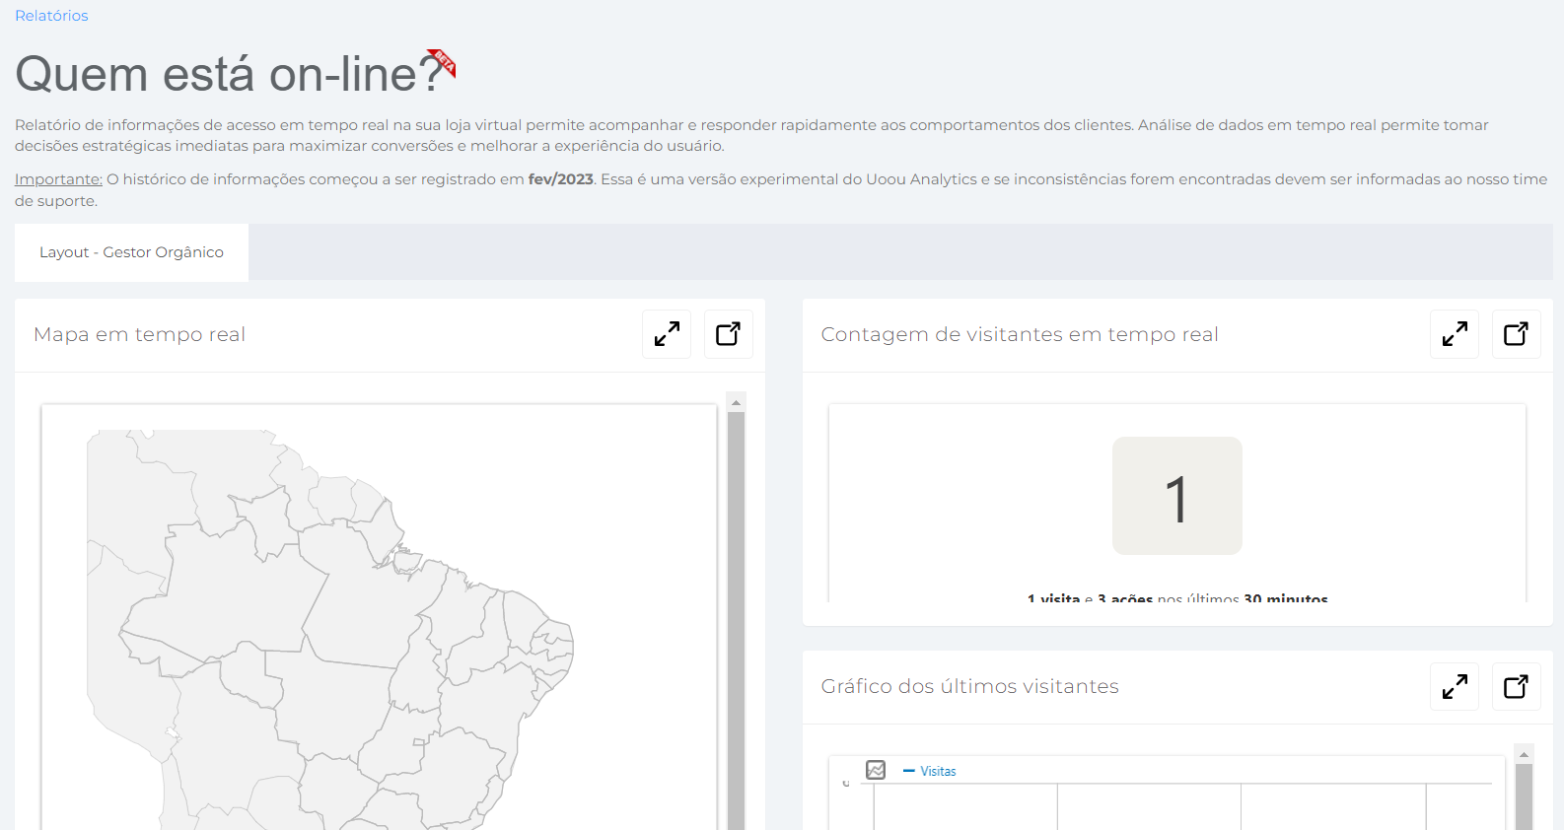Click the map panel vertical scrollbar thumb

pos(736,621)
